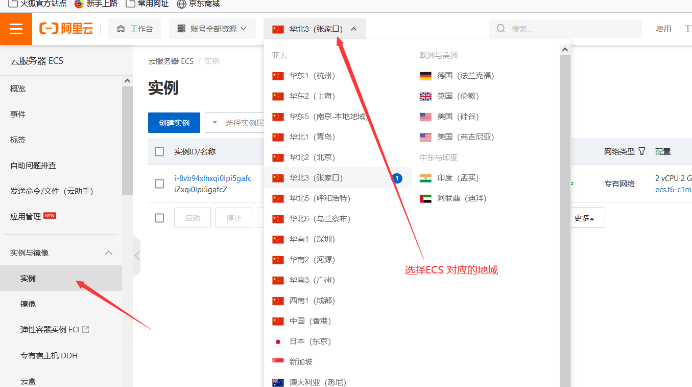This screenshot has width=692, height=387.
Task: Open the 工作台 workbench home button
Action: (x=135, y=29)
